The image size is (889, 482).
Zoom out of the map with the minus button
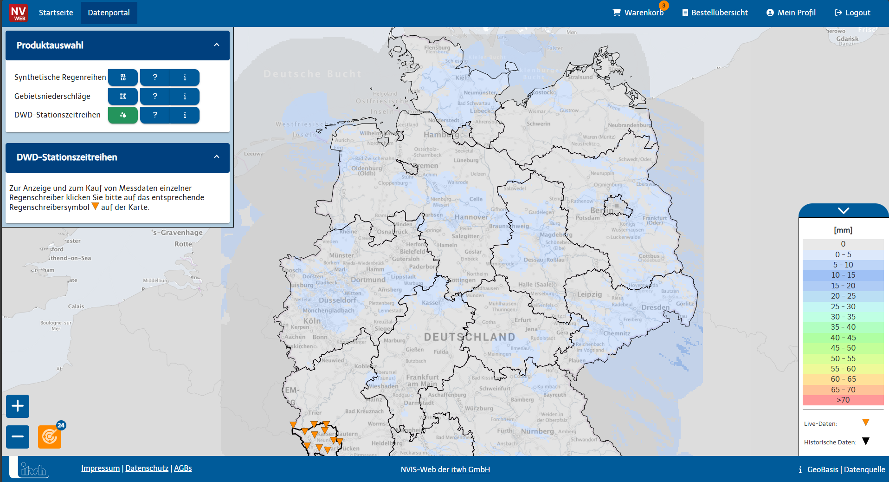pyautogui.click(x=17, y=436)
